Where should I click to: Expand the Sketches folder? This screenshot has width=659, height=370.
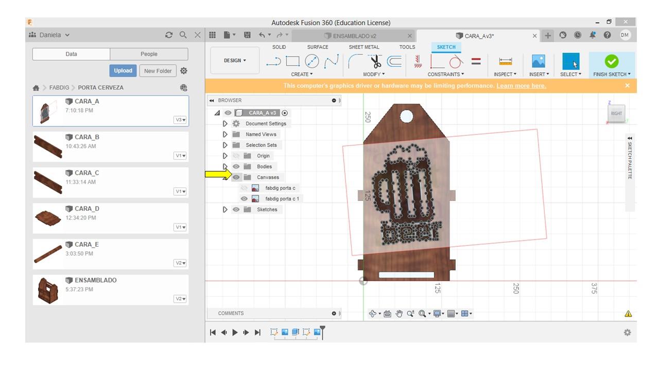[x=225, y=210]
